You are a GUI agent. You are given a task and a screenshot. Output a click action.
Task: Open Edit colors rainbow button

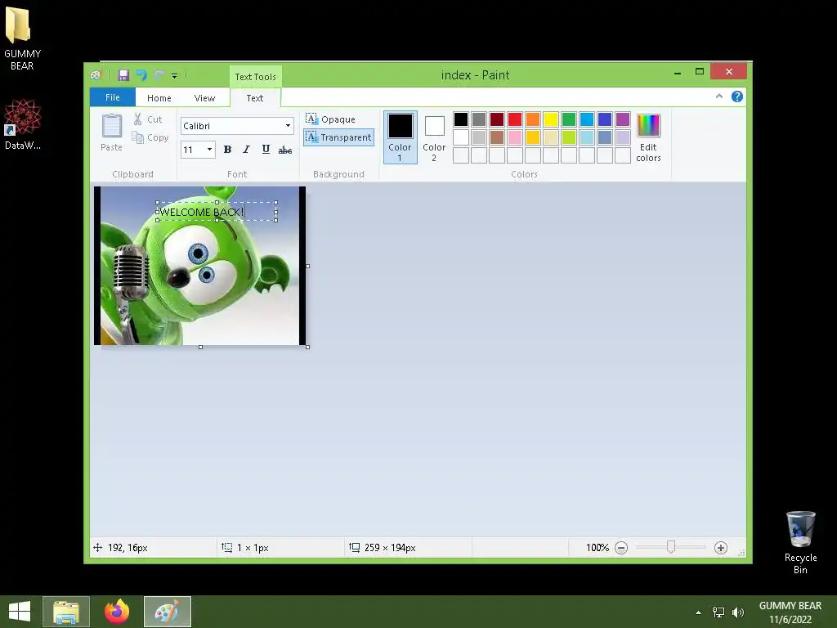pos(648,137)
